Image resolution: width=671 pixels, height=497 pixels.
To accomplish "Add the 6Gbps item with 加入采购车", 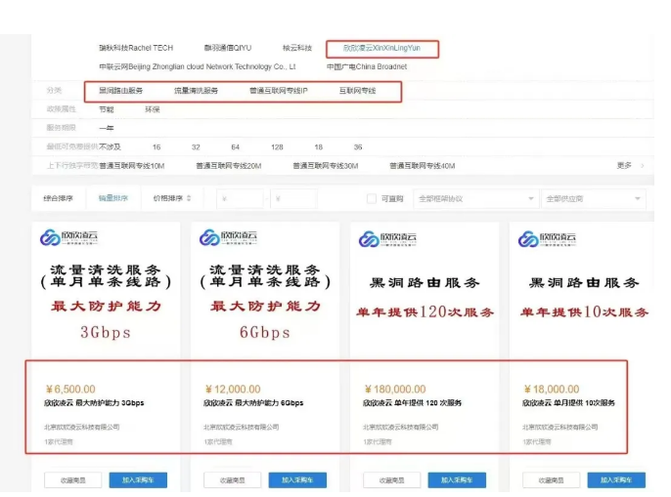I will click(297, 480).
